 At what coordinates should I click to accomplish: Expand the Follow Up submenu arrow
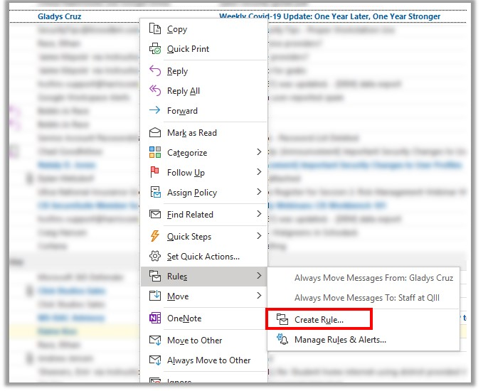pyautogui.click(x=259, y=172)
